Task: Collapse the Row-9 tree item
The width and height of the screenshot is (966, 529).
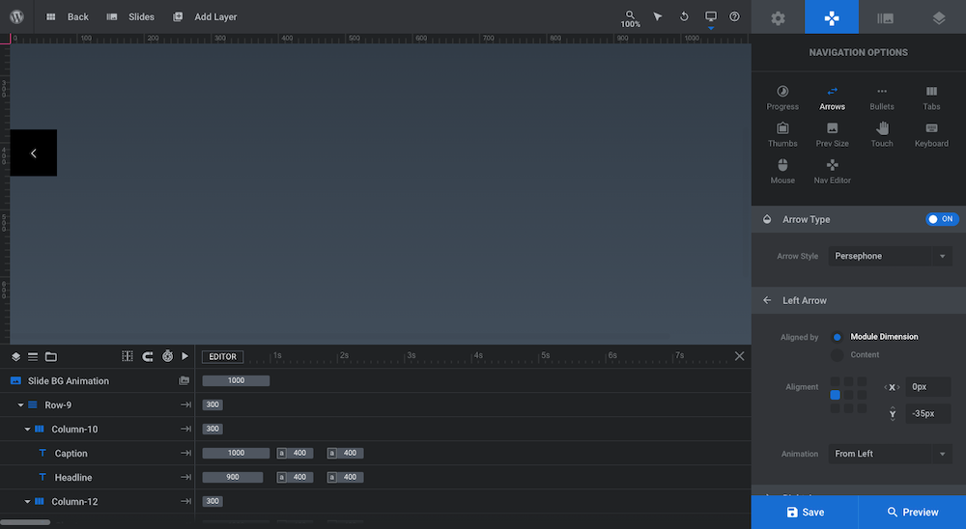Action: (20, 405)
